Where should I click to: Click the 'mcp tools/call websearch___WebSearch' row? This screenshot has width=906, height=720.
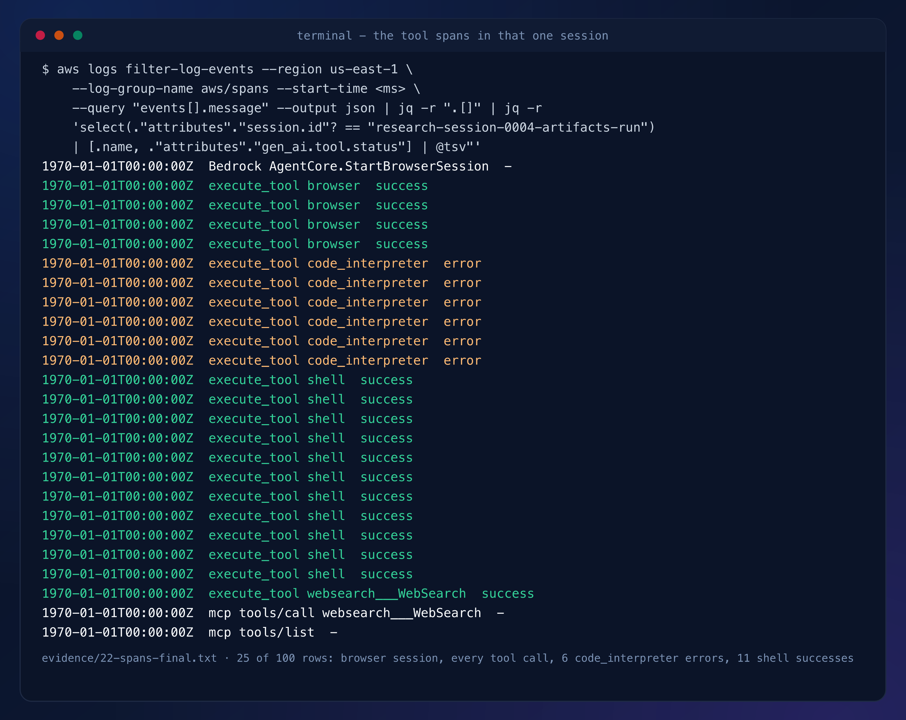tap(273, 613)
